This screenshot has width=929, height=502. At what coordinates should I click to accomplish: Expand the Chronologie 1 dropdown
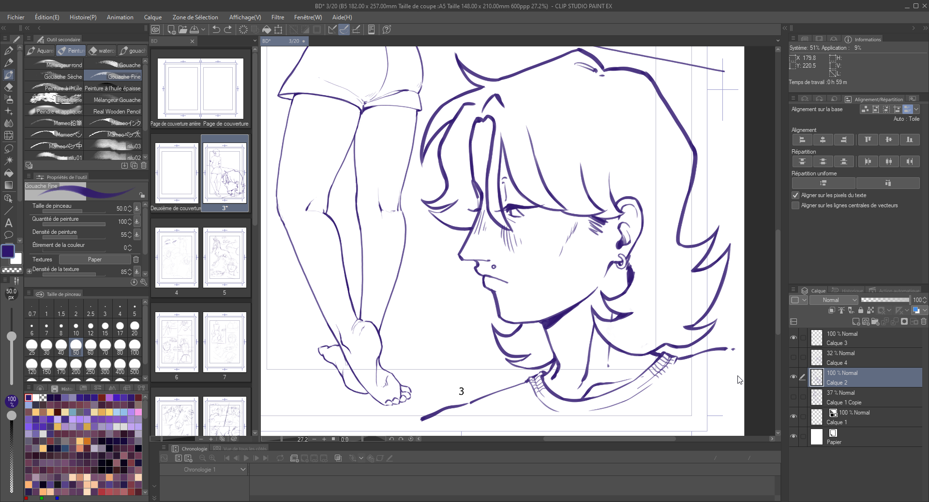coord(243,470)
